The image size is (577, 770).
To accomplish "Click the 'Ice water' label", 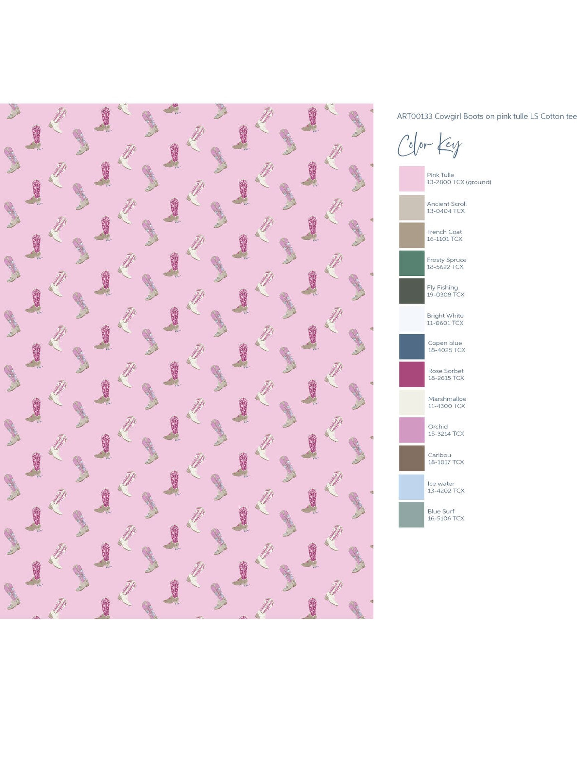I will (x=441, y=484).
